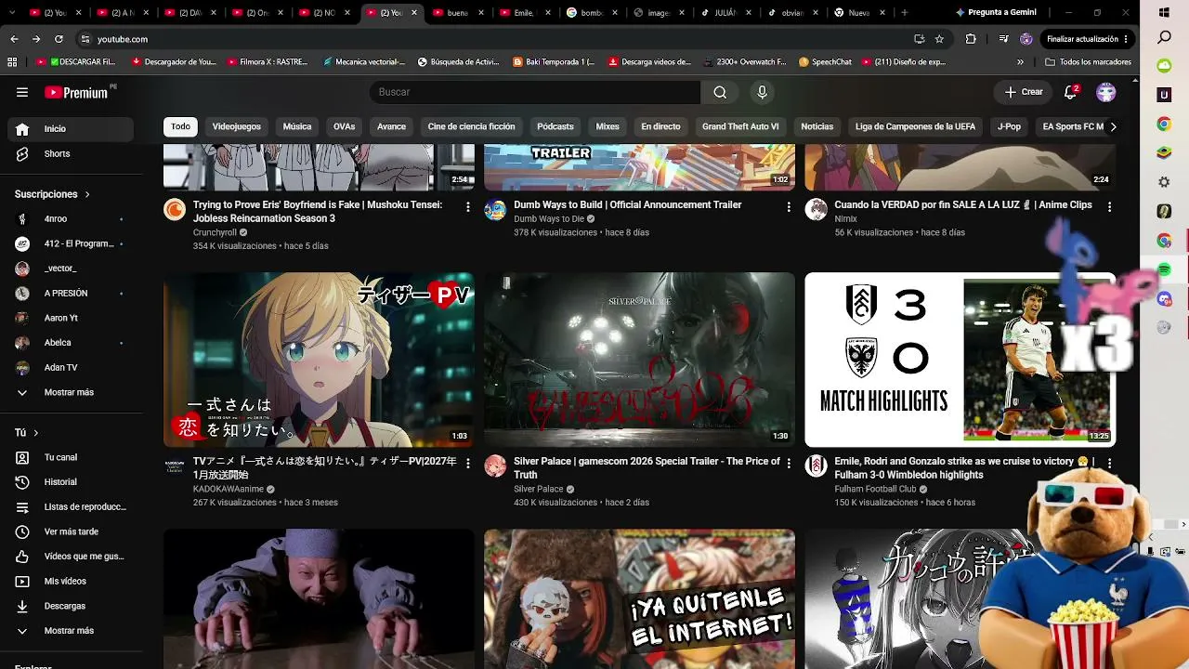This screenshot has height=669, width=1189.
Task: Open Windows search from the taskbar
Action: (1164, 38)
